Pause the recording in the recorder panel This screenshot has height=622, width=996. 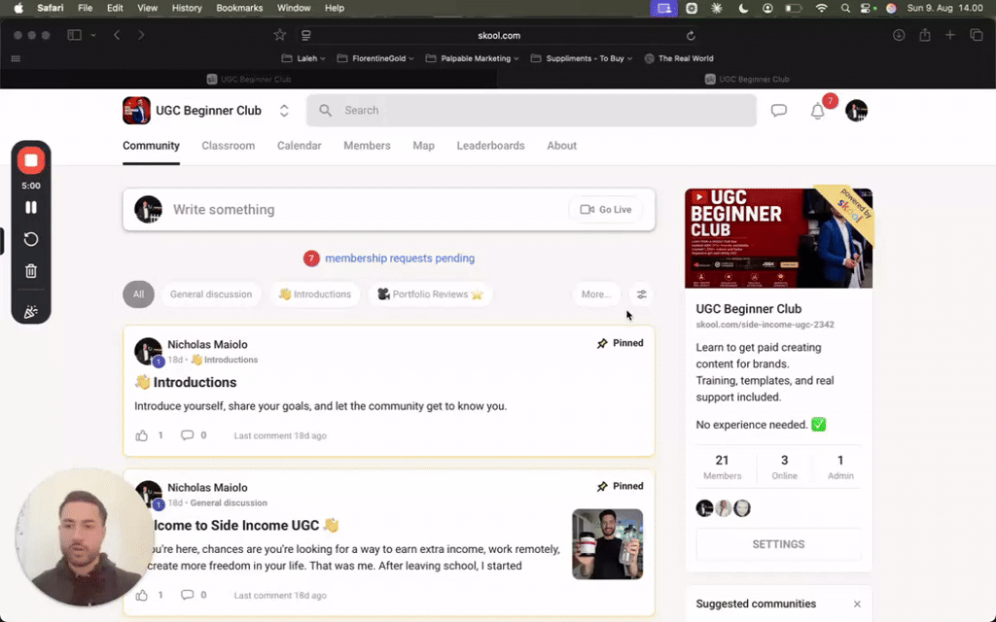[30, 208]
